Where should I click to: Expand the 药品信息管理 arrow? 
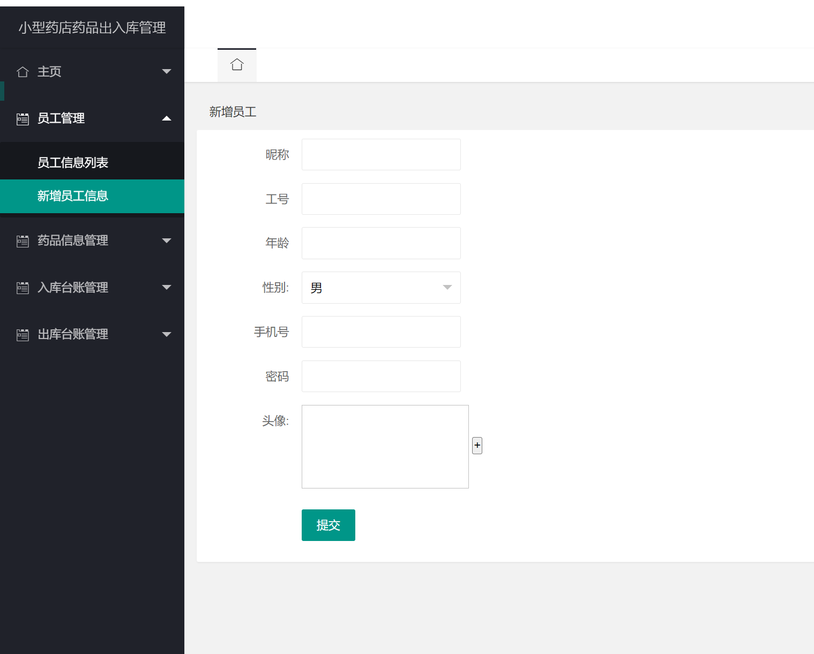(167, 240)
